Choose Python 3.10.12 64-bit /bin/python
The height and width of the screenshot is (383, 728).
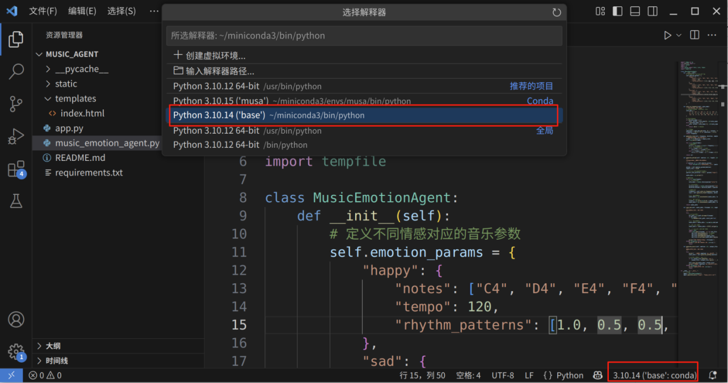pyautogui.click(x=364, y=144)
